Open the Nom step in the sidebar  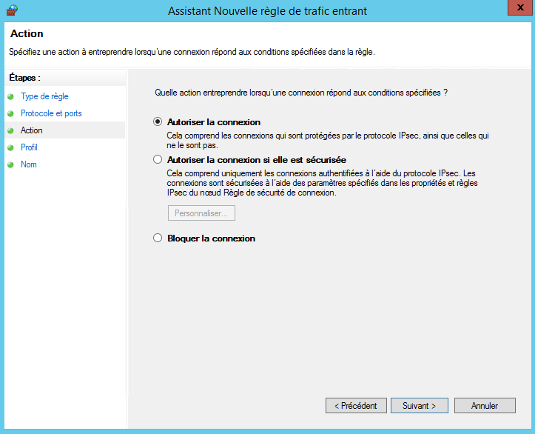pyautogui.click(x=29, y=164)
